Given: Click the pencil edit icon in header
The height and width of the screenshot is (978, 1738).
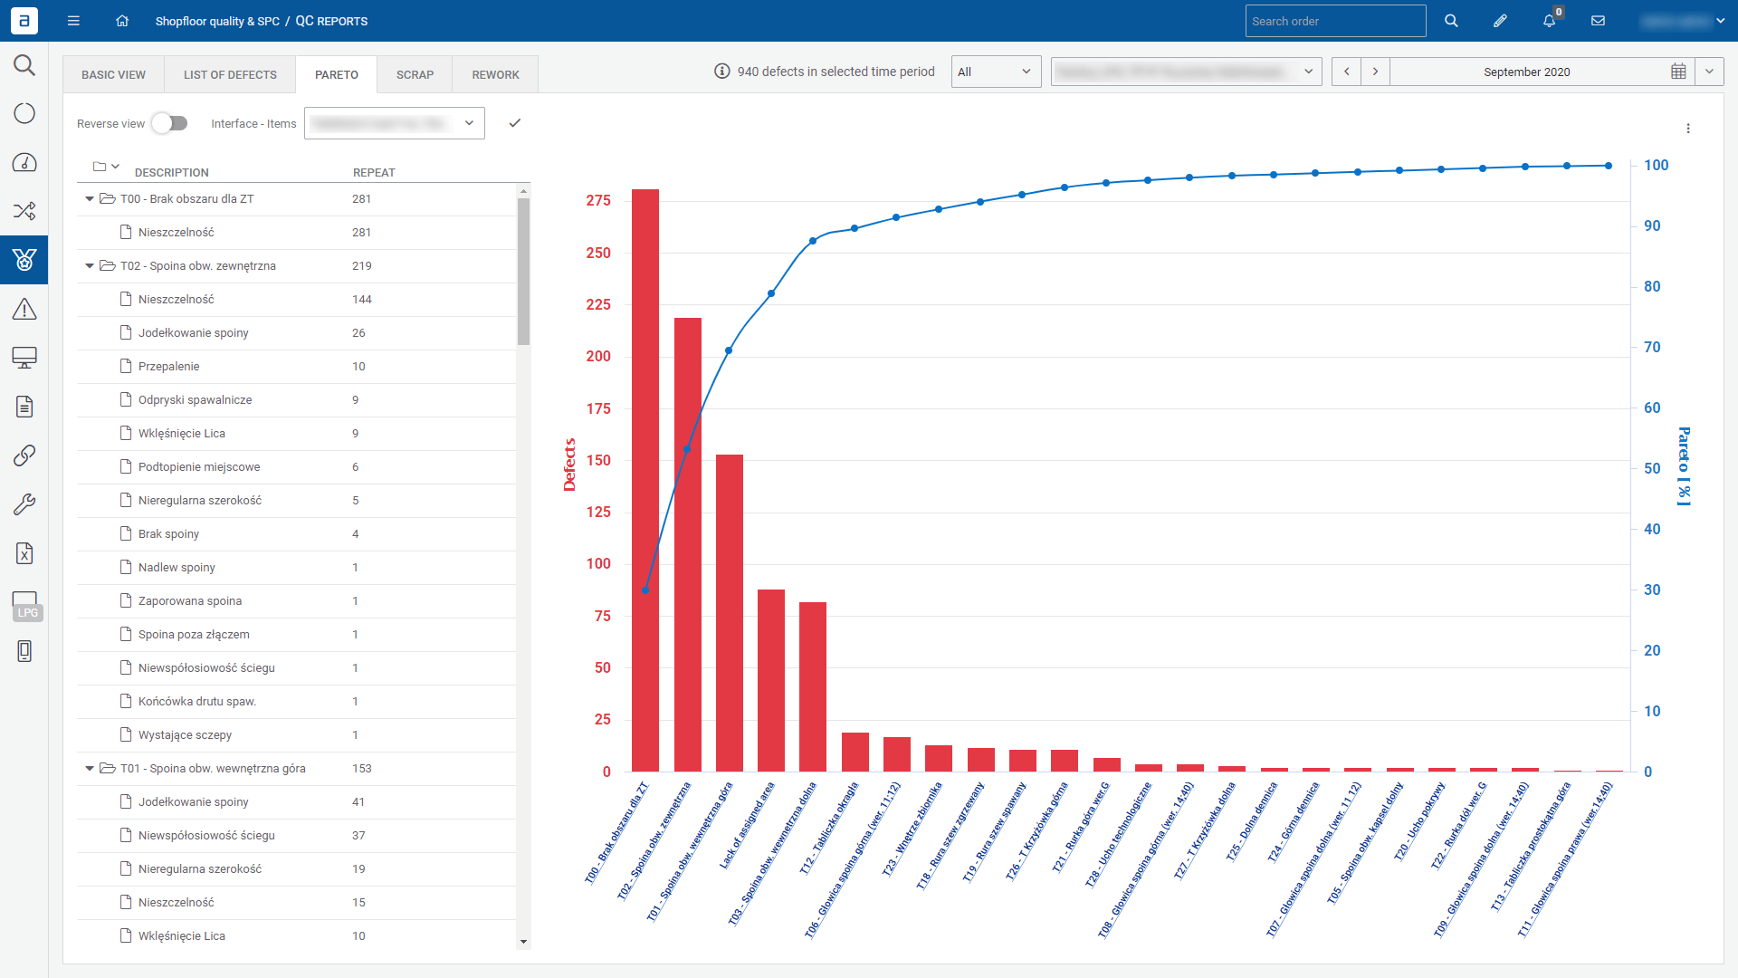Looking at the screenshot, I should tap(1500, 21).
